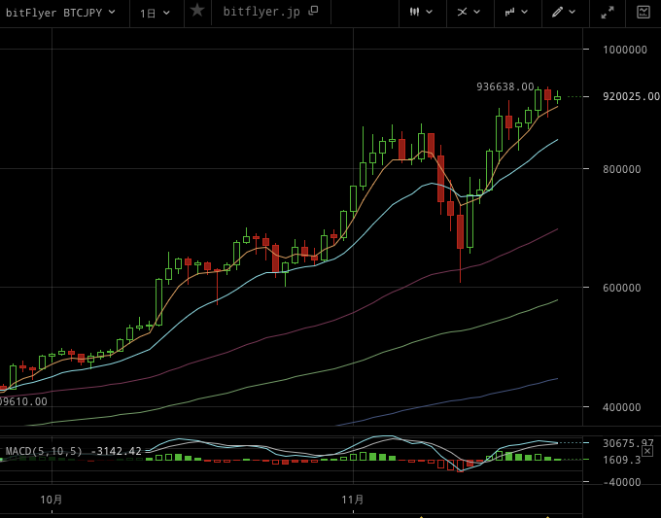661x518 pixels.
Task: Close the MACD indicator panel
Action: click(x=647, y=451)
